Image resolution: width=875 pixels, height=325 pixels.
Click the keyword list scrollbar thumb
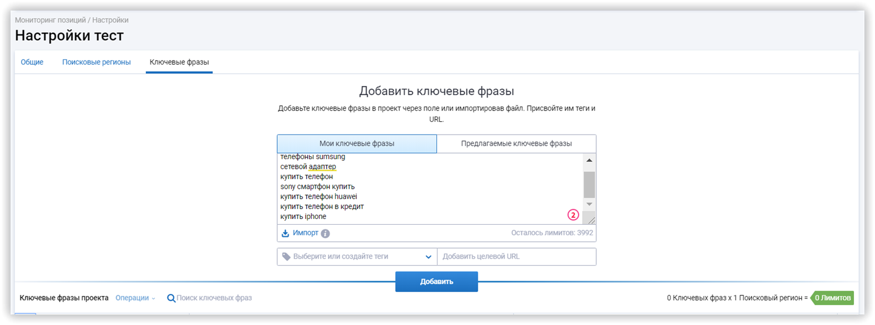click(x=589, y=185)
